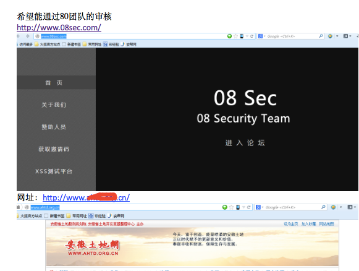Click the star icon in the ahtd address bar
The height and width of the screenshot is (271, 359).
(x=231, y=207)
